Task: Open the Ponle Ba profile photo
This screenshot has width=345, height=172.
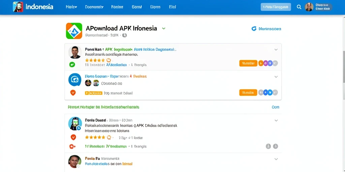Action: [75, 162]
